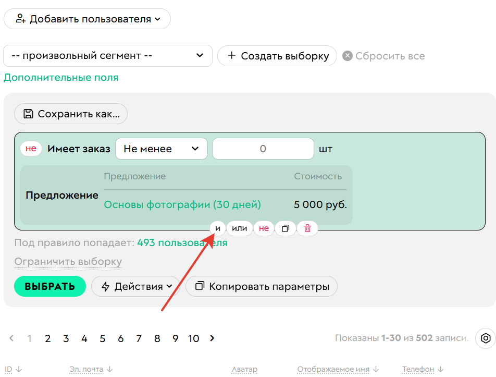Open the Не менее comparison dropdown
Screen dimensions: 496x377
point(162,149)
